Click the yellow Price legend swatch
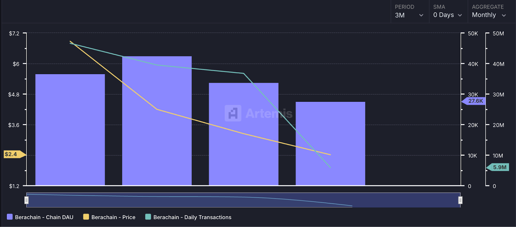This screenshot has height=227, width=516. (86, 217)
